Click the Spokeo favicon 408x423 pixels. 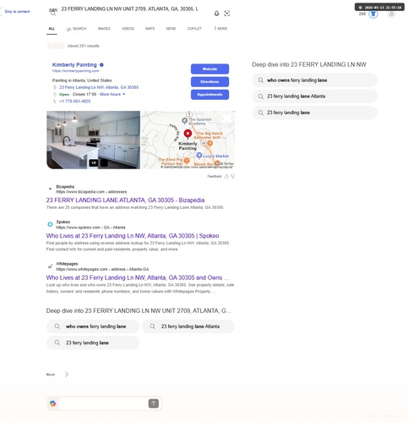50,224
